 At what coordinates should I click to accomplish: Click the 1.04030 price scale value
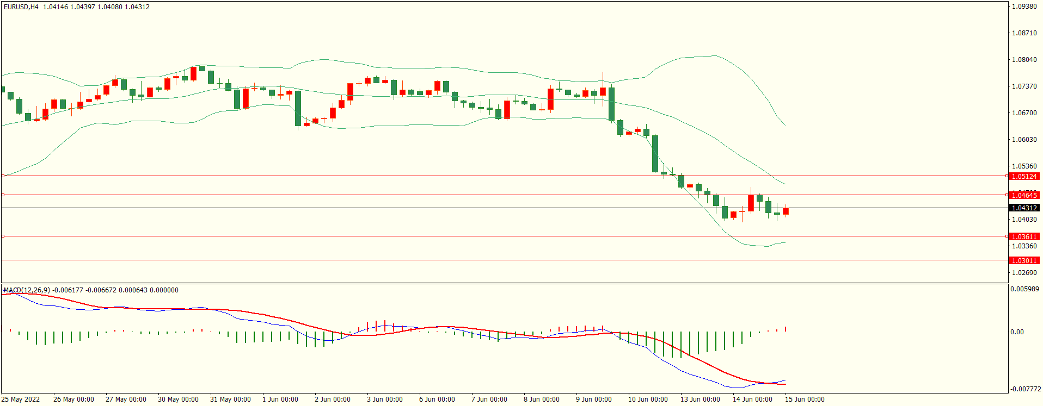click(1024, 220)
